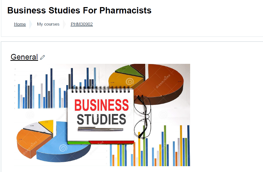The height and width of the screenshot is (172, 263).
Task: Click the red BUSINESS word on notepad
Action: (102, 105)
